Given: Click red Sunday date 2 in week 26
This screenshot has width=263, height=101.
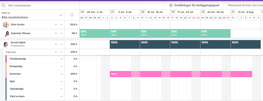Looking at the screenshot, I should [x=107, y=18].
